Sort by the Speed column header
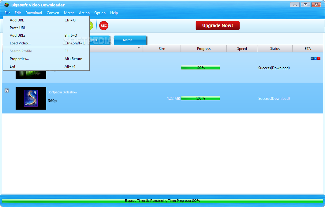325x207 pixels. [242, 49]
